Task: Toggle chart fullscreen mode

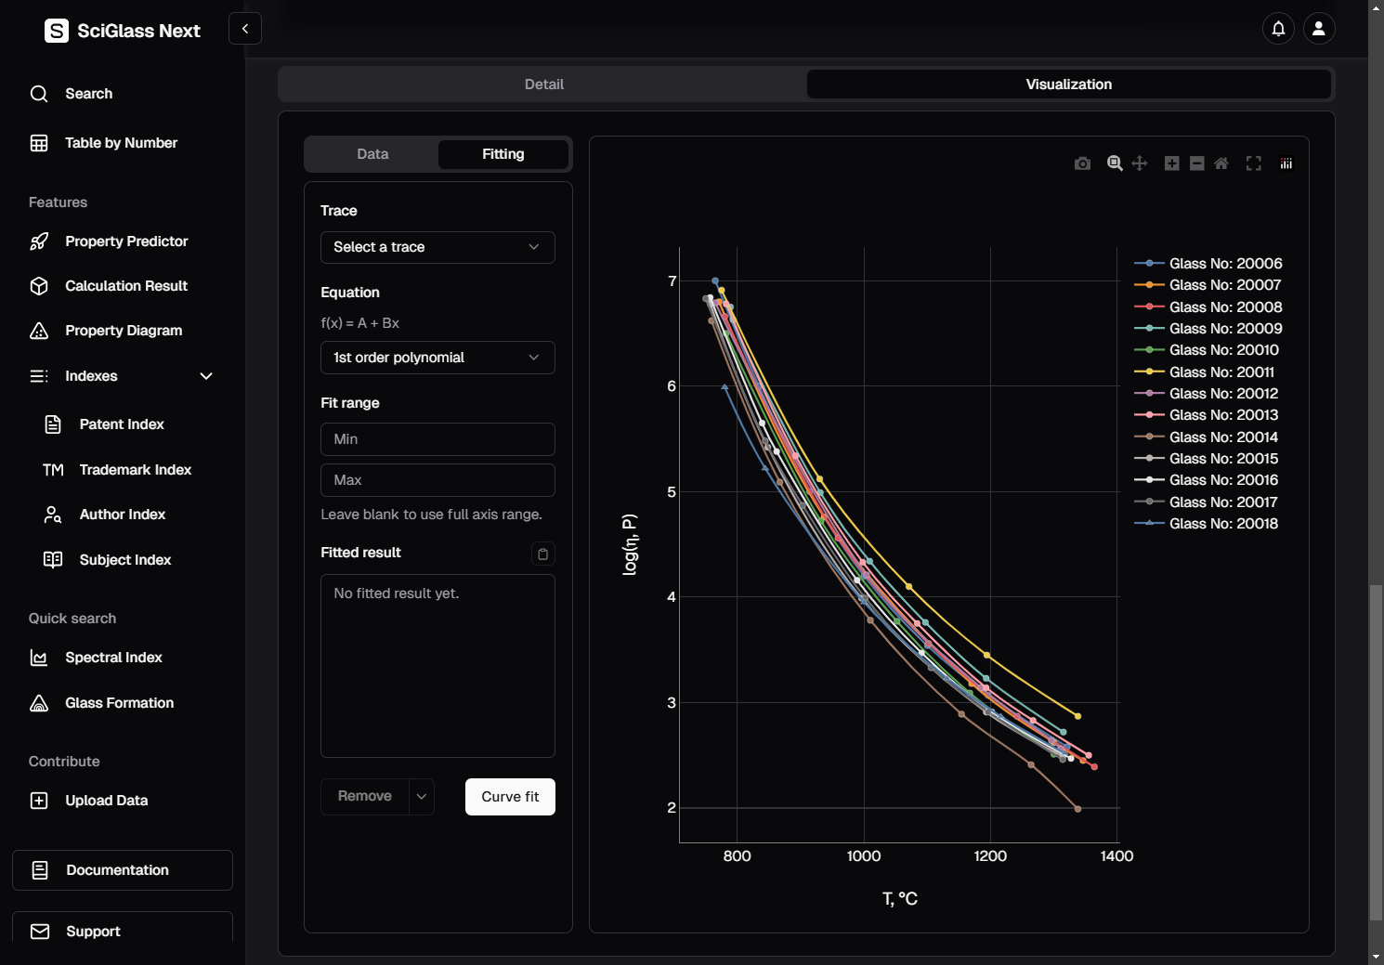Action: [1253, 163]
